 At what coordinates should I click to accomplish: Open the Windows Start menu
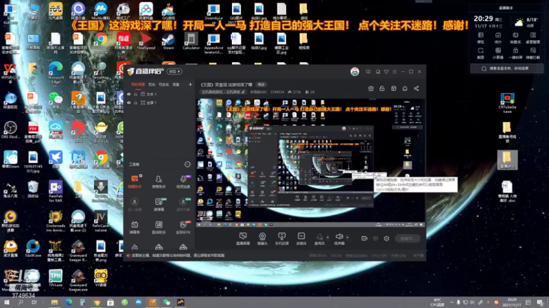click(7, 302)
